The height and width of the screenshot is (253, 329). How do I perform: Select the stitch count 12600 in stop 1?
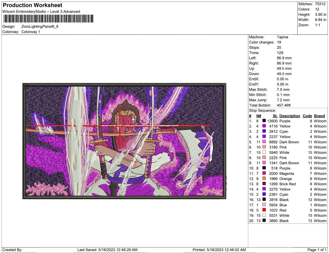[273, 121]
